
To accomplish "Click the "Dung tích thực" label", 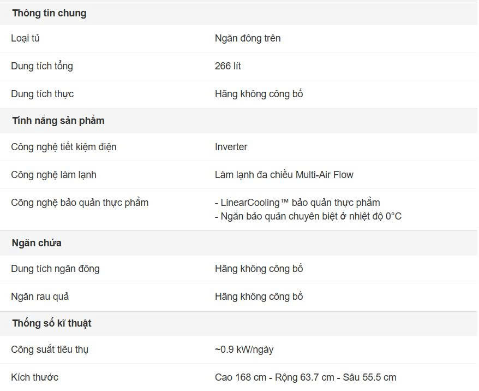I will 43,94.
